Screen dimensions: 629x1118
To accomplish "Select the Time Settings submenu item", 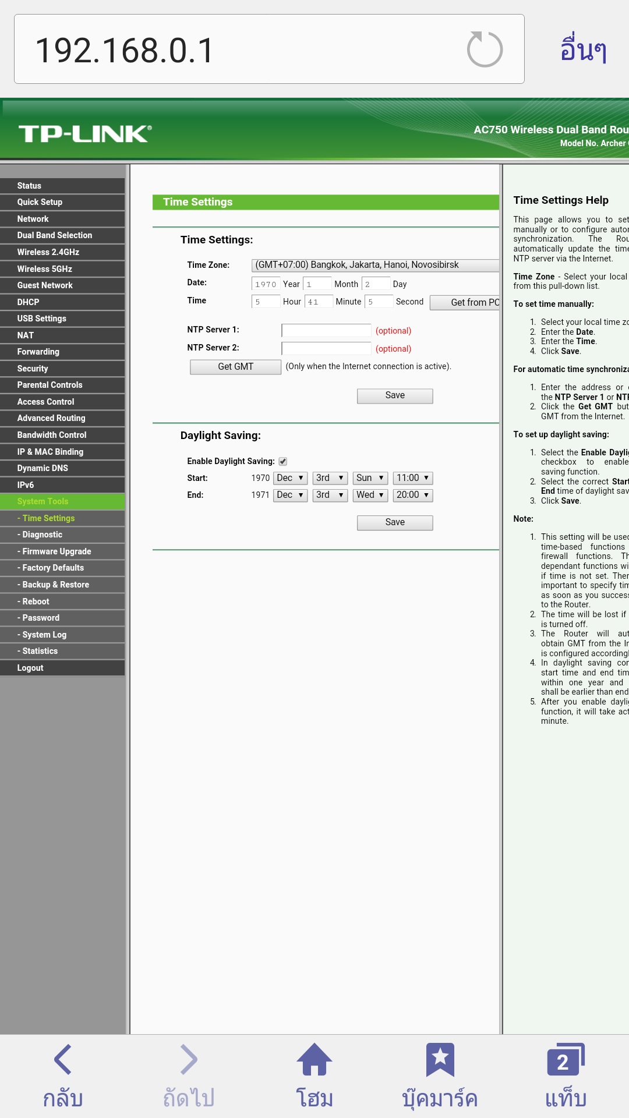I will tap(62, 518).
